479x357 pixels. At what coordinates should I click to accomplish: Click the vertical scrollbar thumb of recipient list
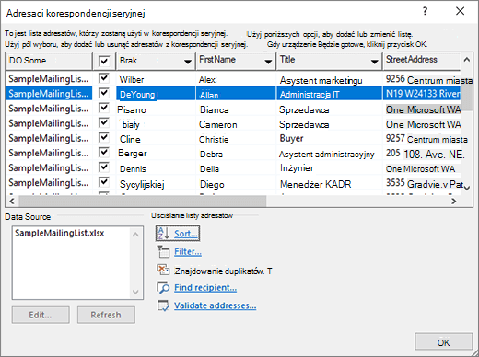tap(467, 97)
